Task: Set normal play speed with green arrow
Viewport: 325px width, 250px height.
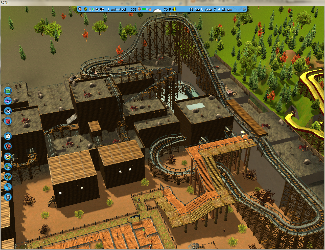Action: click(93, 9)
